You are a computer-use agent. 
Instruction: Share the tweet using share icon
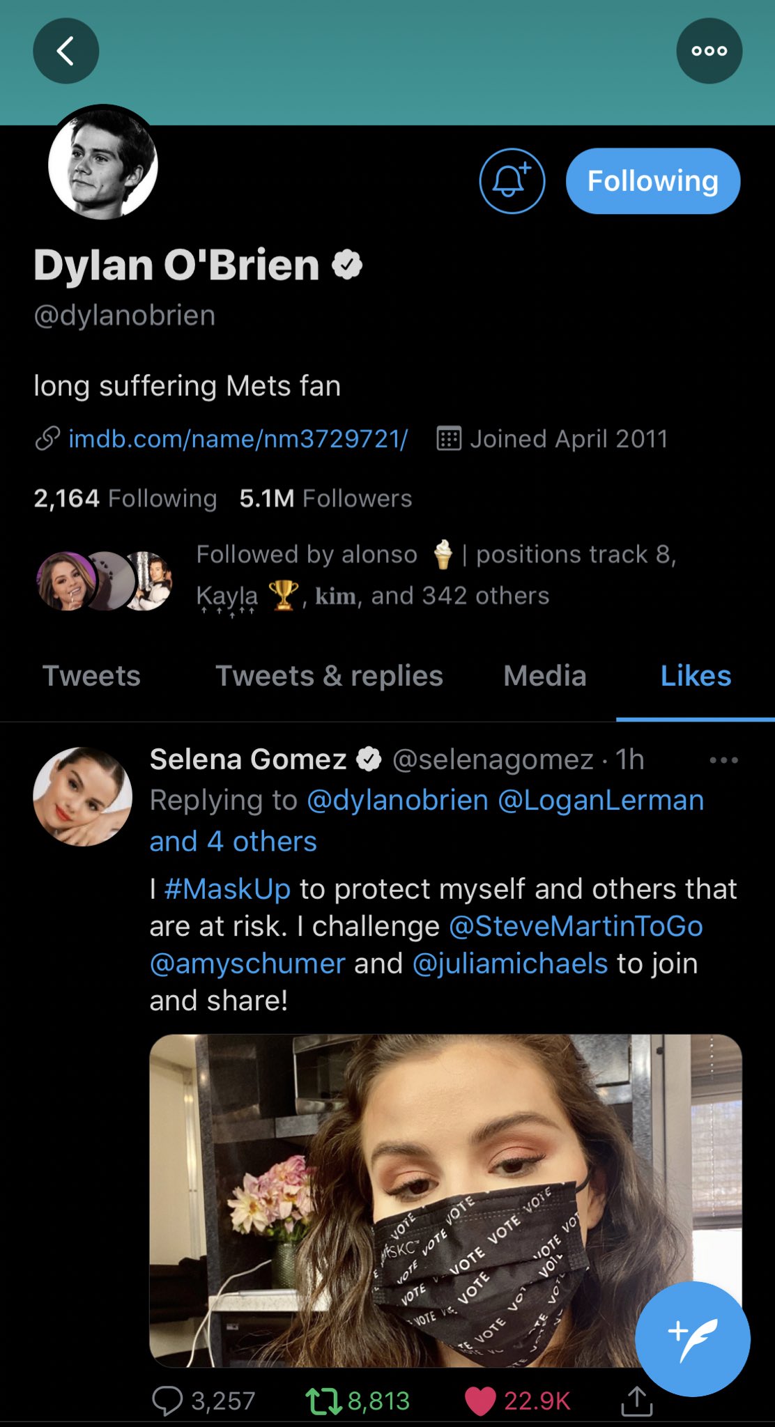[x=636, y=1401]
